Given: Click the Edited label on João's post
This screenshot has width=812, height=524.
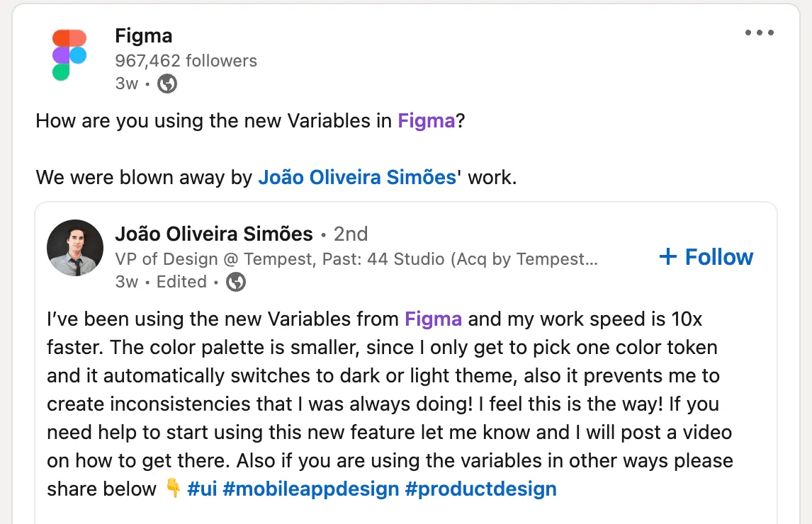Looking at the screenshot, I should pyautogui.click(x=181, y=282).
